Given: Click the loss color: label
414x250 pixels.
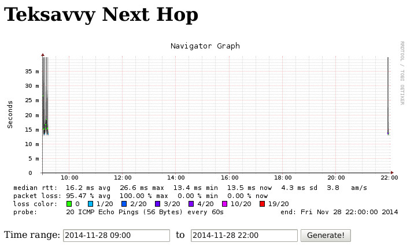Looking at the screenshot, I should 35,204.
